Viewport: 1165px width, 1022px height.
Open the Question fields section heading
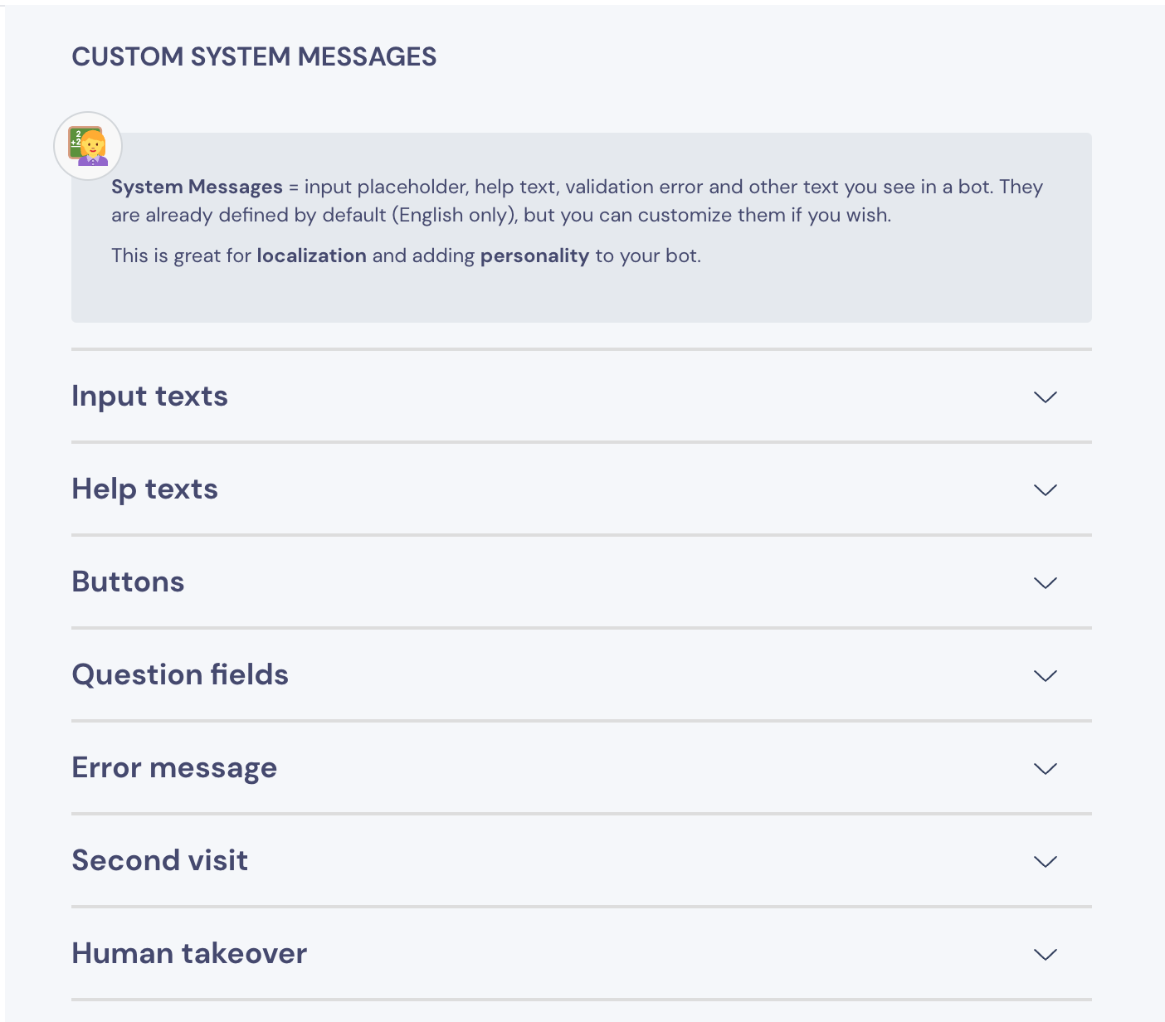(180, 675)
